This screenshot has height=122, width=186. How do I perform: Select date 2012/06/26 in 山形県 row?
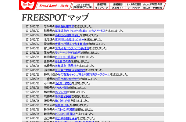pyautogui.click(x=32, y=70)
